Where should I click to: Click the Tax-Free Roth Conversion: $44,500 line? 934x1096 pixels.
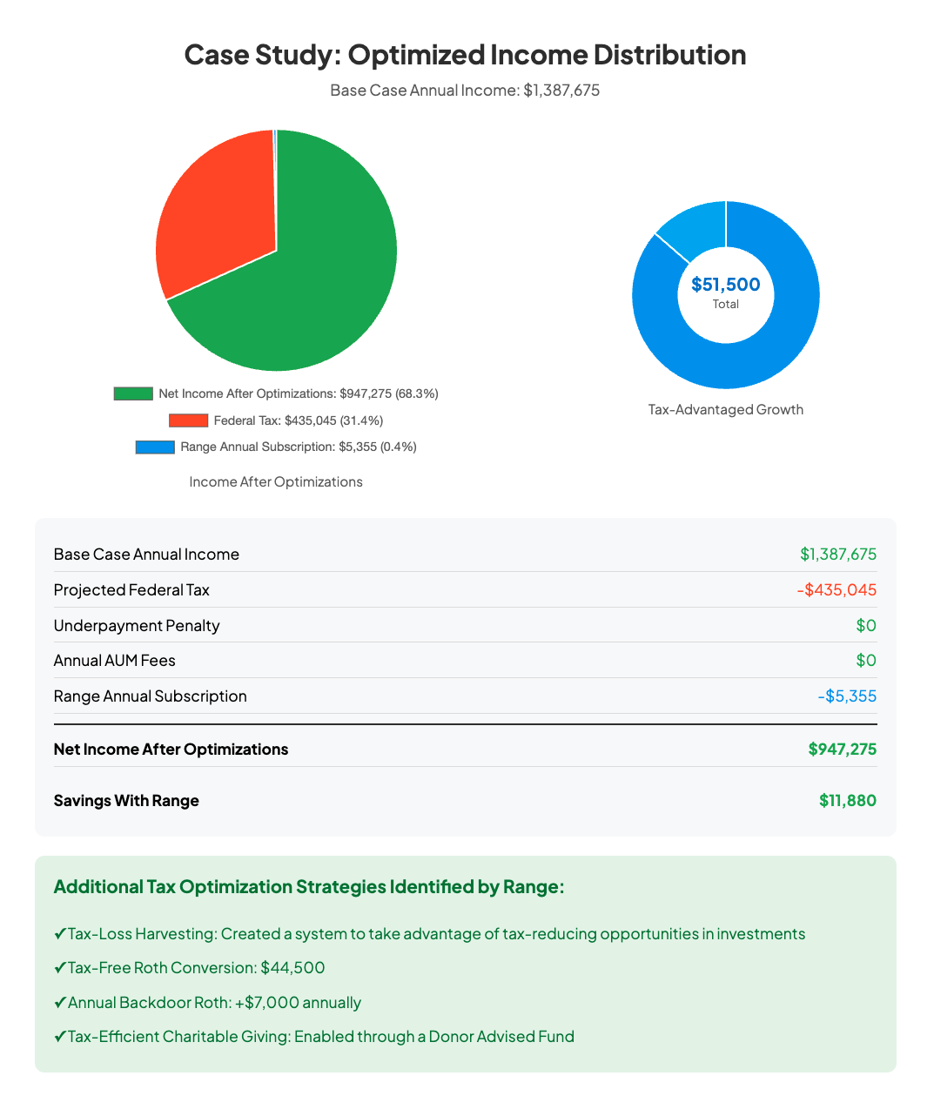pos(190,968)
